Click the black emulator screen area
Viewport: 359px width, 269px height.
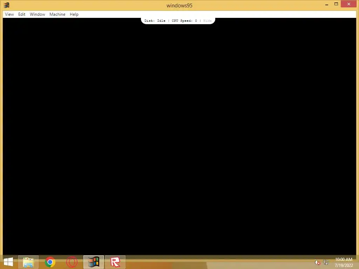[x=179, y=136]
